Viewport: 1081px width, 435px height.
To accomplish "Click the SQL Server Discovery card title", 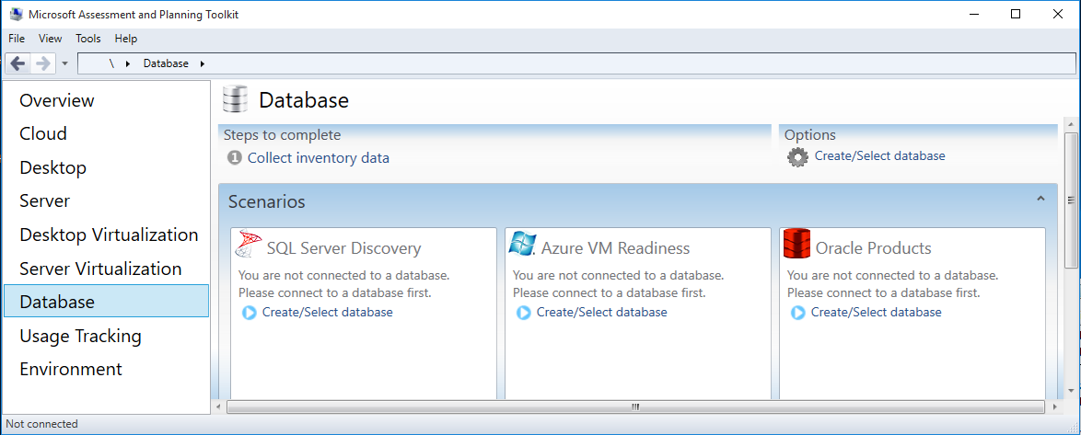I will pos(344,247).
